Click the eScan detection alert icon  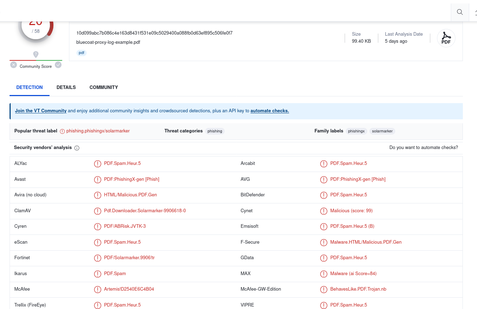pos(97,242)
